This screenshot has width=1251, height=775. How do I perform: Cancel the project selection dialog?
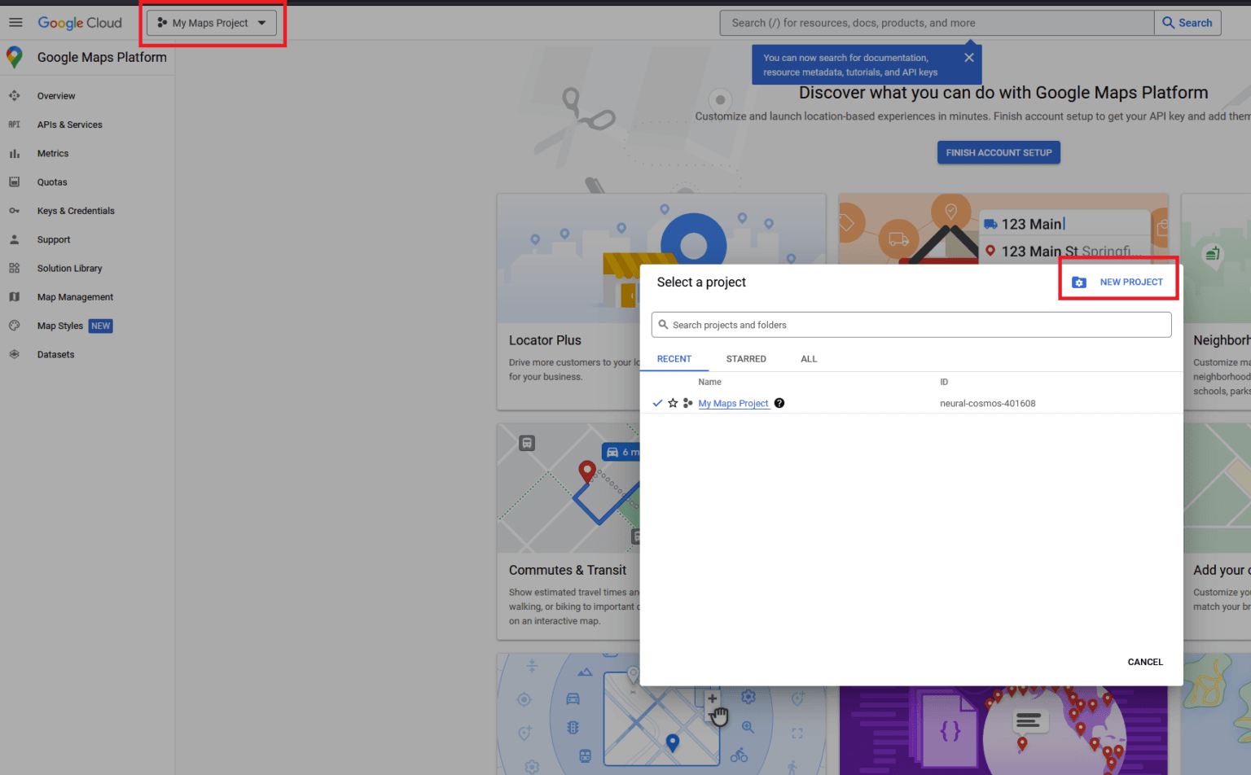pos(1144,662)
